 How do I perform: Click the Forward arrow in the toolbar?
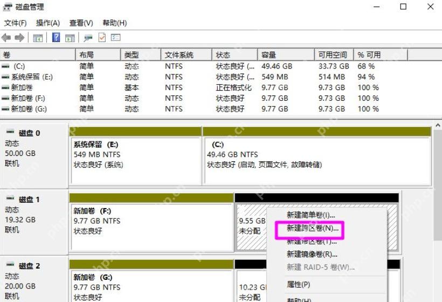[x=19, y=38]
